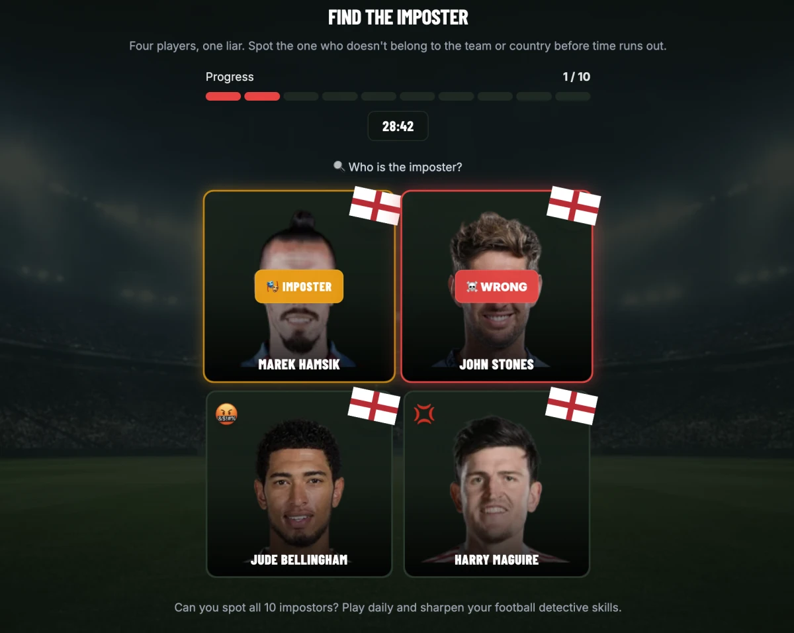Click the orange IMPOSTER badge
This screenshot has width=794, height=633.
pos(299,287)
